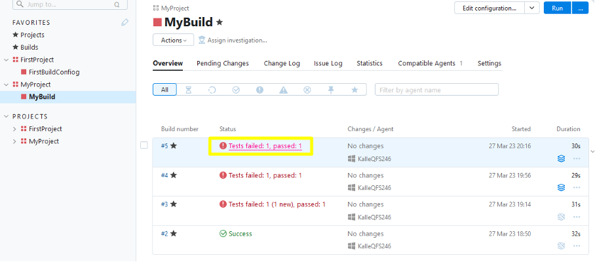This screenshot has height=262, width=595.
Task: Select the checkbox for build #5
Action: [144, 145]
